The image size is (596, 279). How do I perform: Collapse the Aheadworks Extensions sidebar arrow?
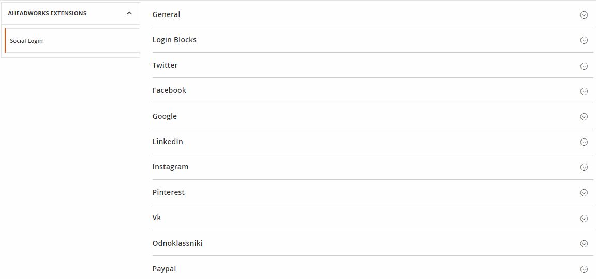129,13
